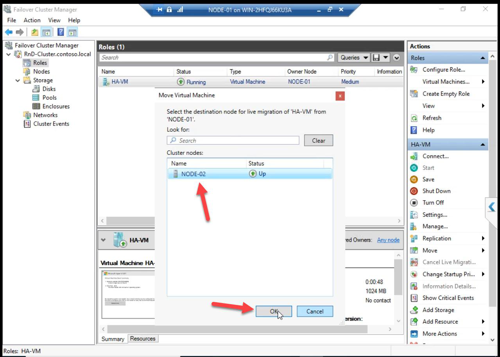The image size is (500, 357).
Task: Click the Cancel Live Migration icon
Action: 414,262
